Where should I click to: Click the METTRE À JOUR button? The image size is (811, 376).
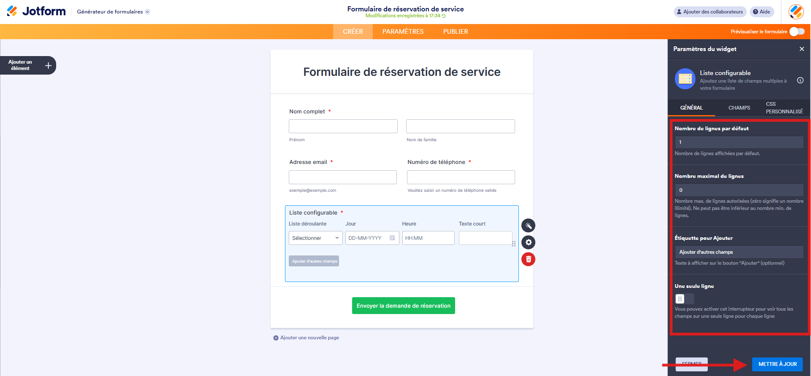(x=777, y=364)
